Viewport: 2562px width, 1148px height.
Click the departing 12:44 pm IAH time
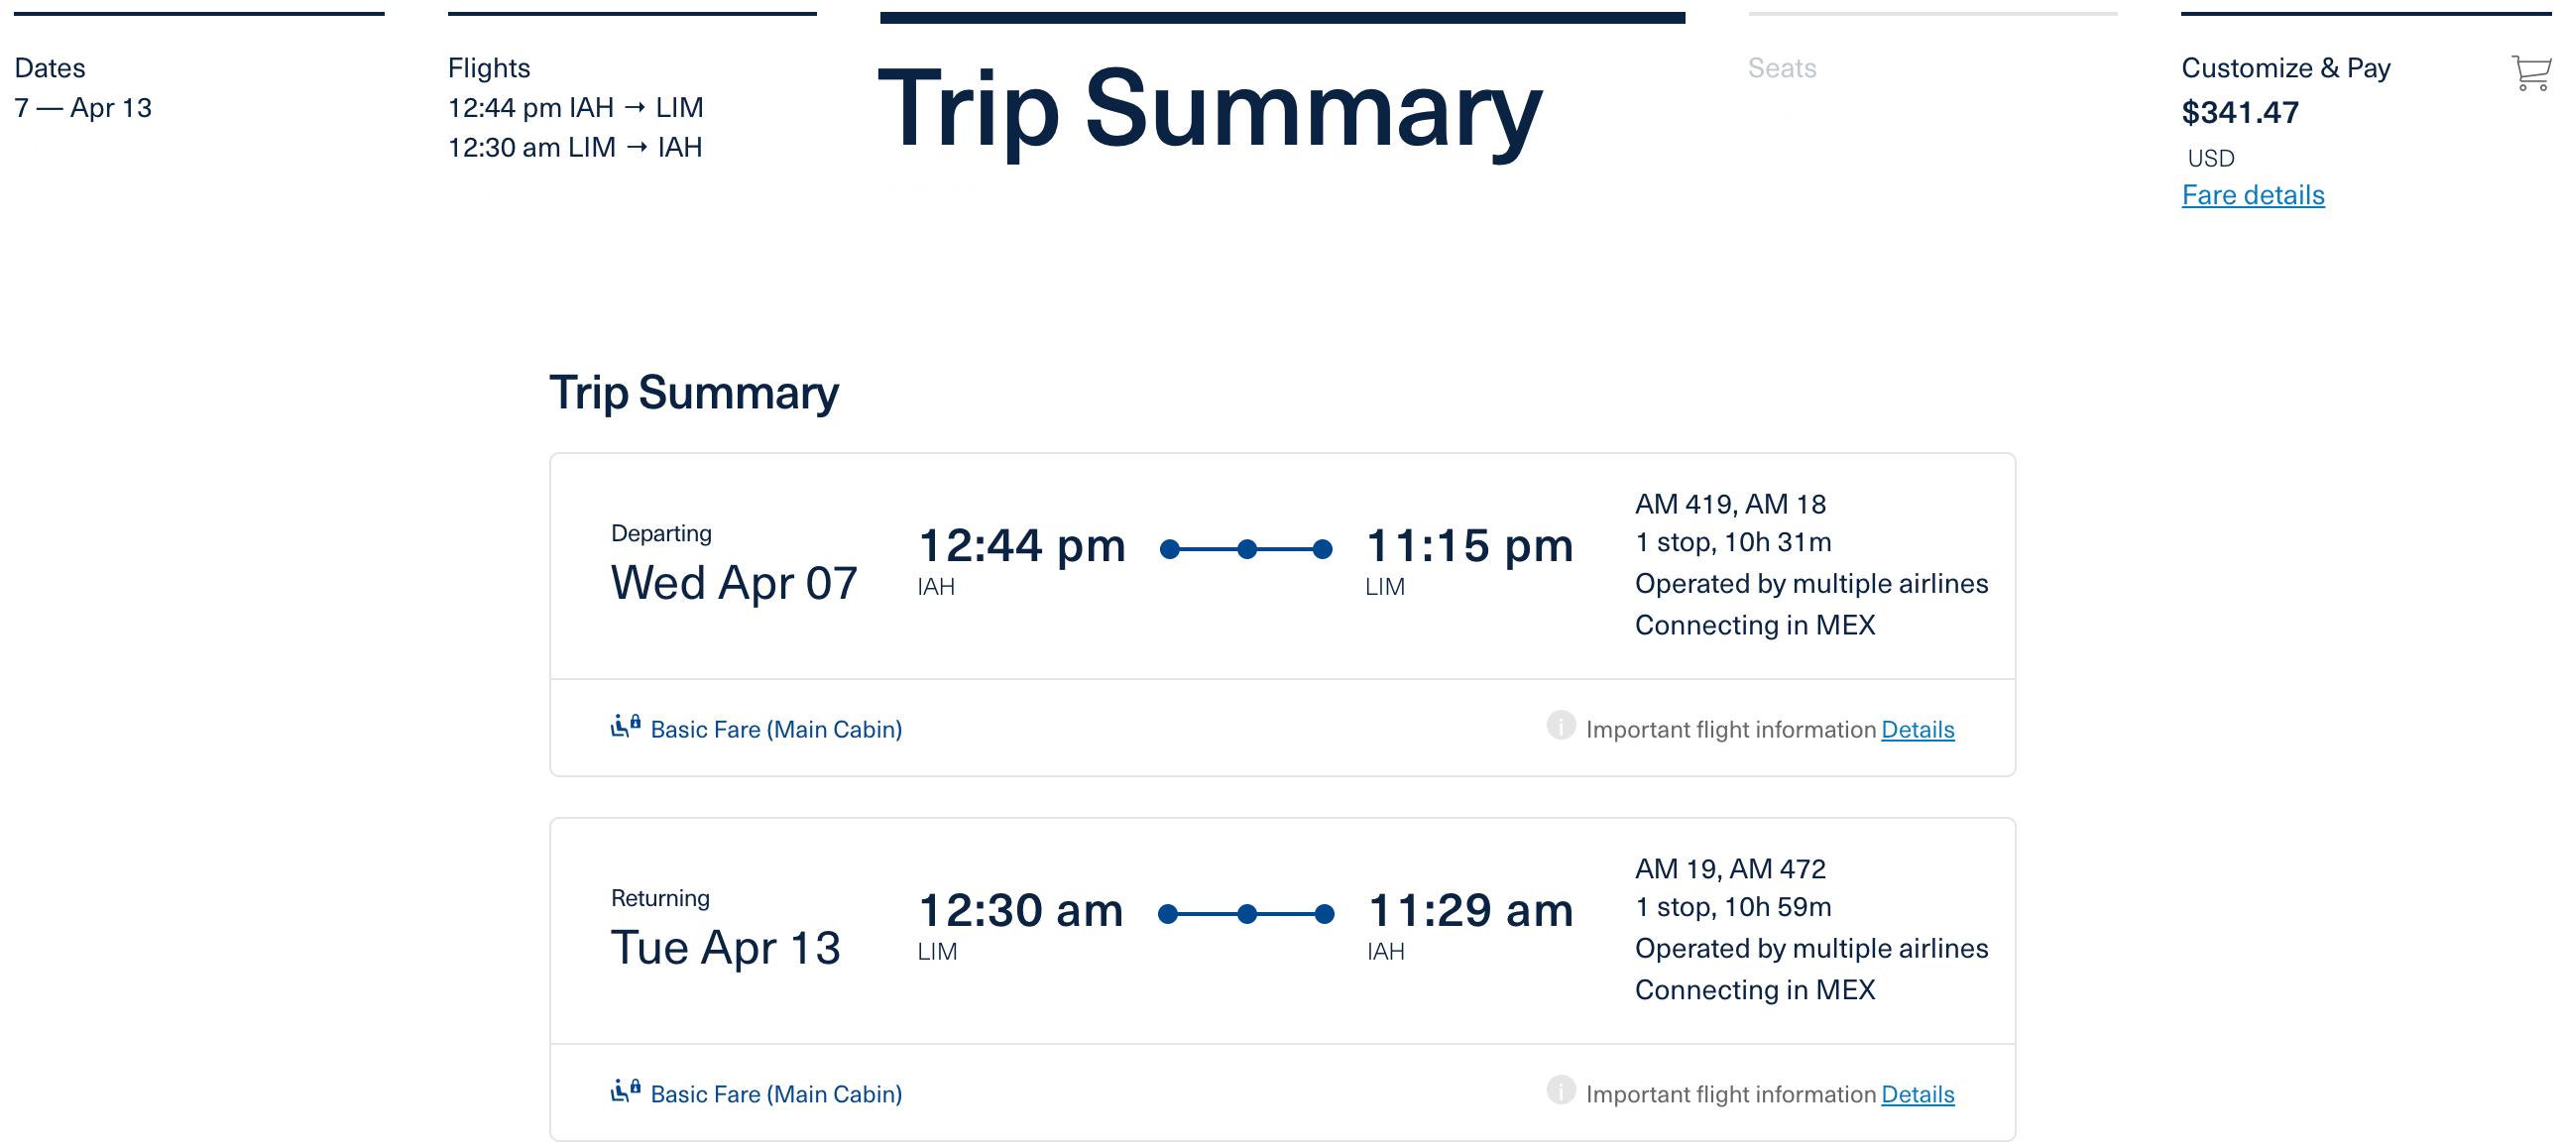point(1020,546)
